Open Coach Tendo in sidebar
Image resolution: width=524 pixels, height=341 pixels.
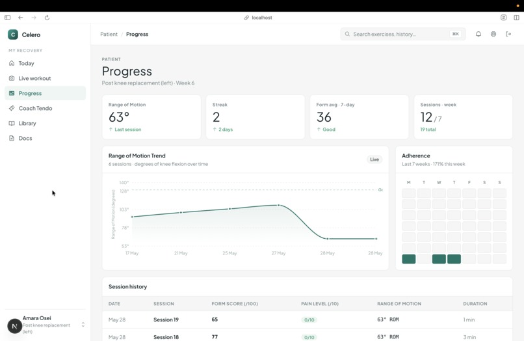[45, 108]
